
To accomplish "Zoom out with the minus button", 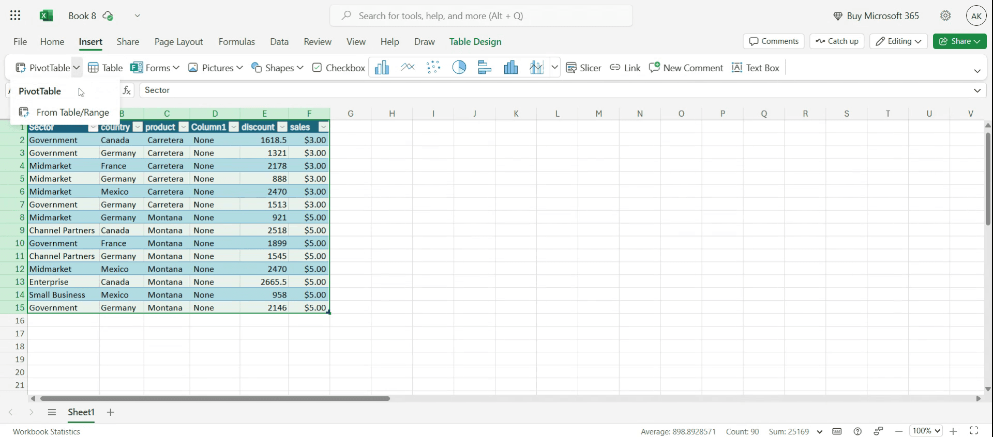I will pos(899,431).
